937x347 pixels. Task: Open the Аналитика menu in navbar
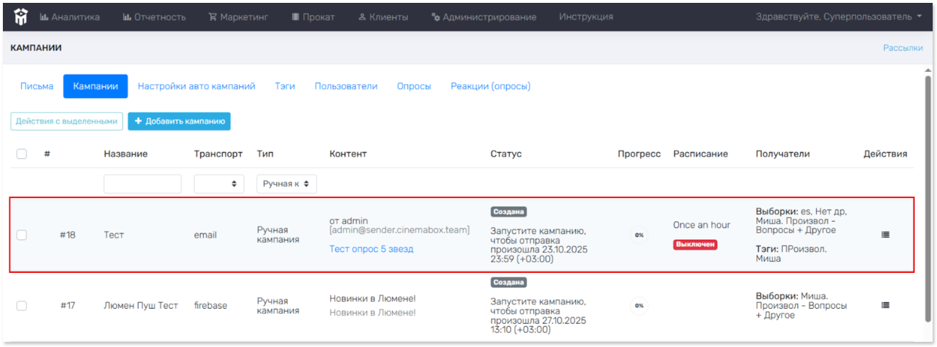click(x=70, y=17)
